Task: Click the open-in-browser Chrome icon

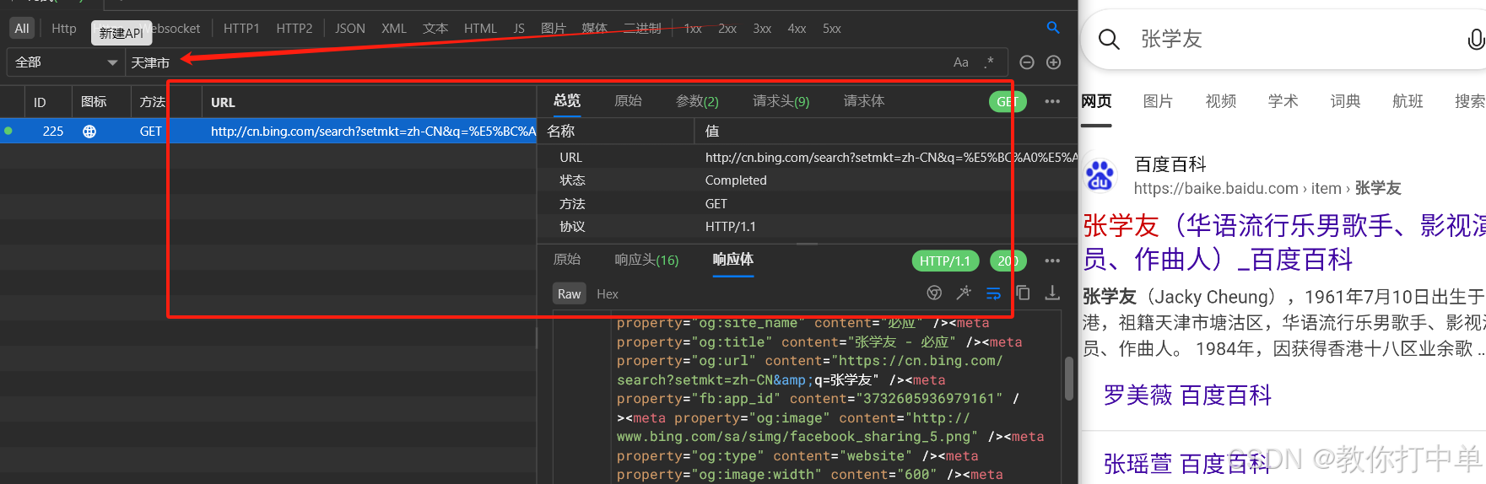Action: click(x=934, y=293)
